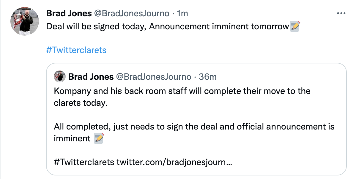Open the truncated twitter.com/bradjonesjourn… link
Screen dimensions: 356x179
pyautogui.click(x=174, y=162)
